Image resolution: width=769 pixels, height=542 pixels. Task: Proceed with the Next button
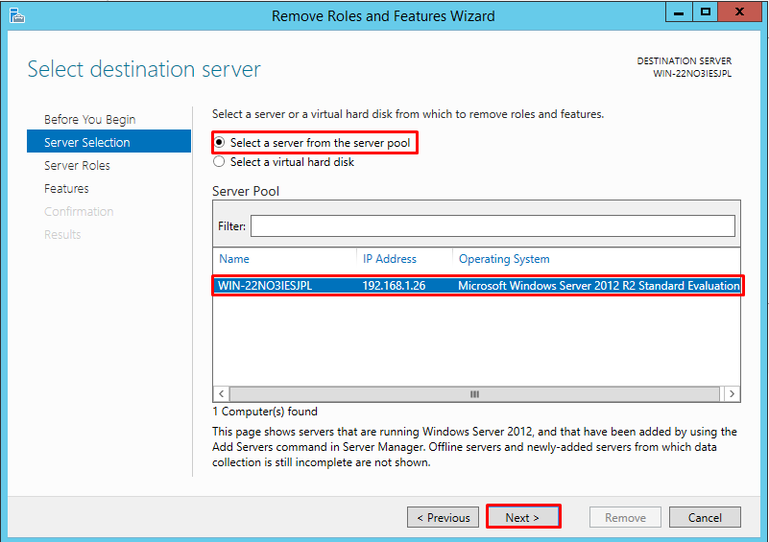point(523,517)
